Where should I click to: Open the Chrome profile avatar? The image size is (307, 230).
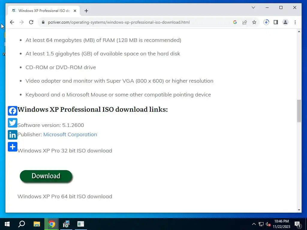click(x=285, y=22)
